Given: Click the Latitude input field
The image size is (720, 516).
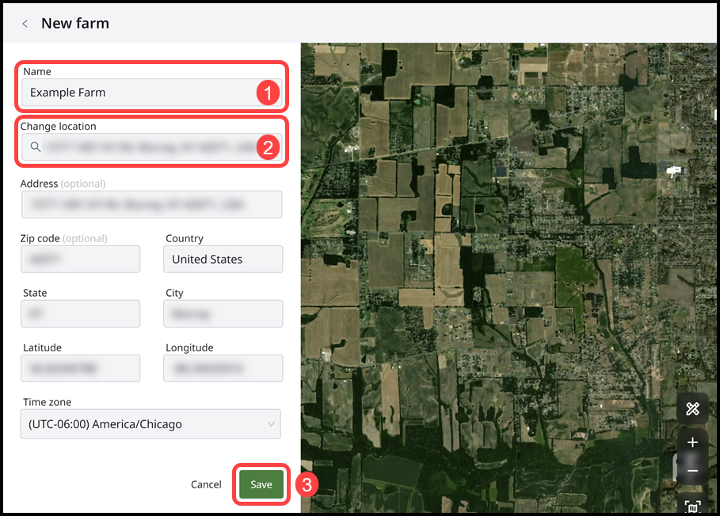Looking at the screenshot, I should point(80,368).
